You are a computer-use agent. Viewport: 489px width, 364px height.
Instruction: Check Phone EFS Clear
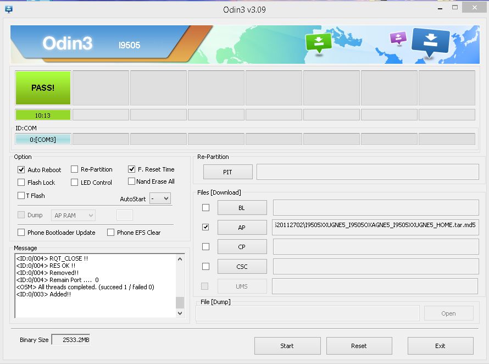[110, 233]
